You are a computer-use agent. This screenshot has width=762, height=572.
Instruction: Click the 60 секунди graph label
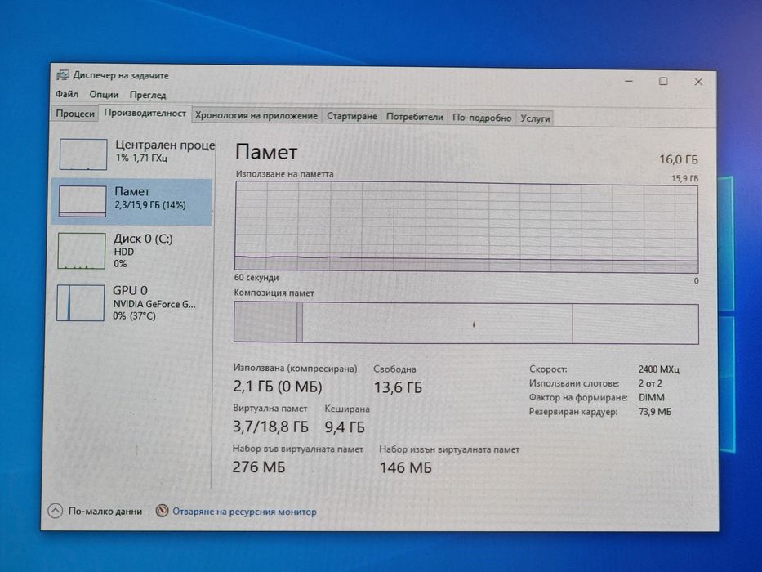click(x=256, y=278)
